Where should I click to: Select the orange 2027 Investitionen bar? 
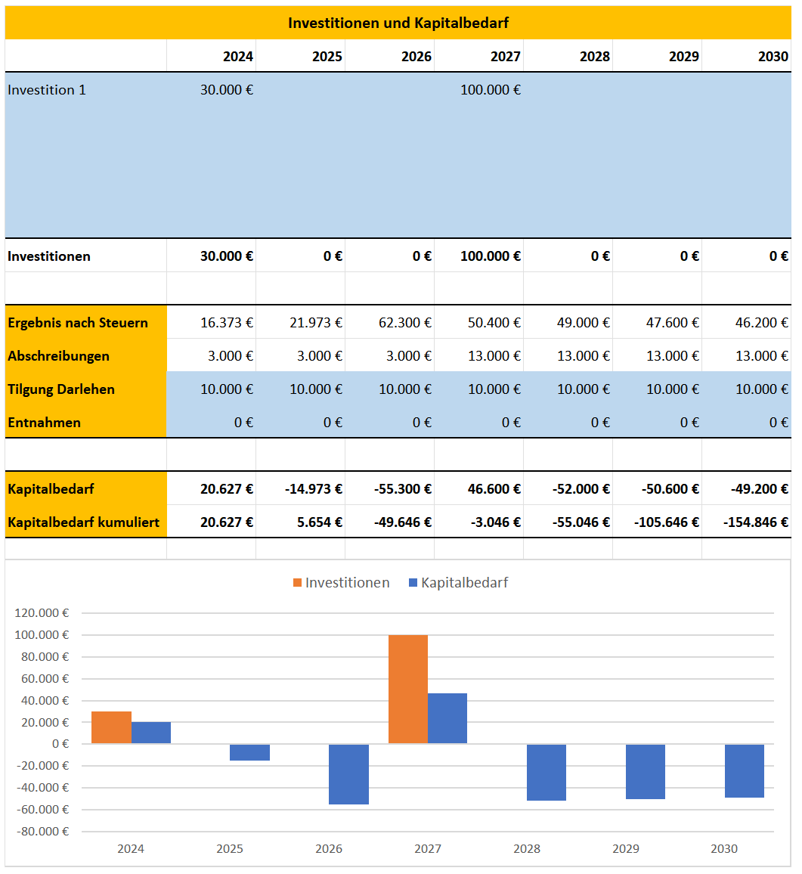[408, 690]
